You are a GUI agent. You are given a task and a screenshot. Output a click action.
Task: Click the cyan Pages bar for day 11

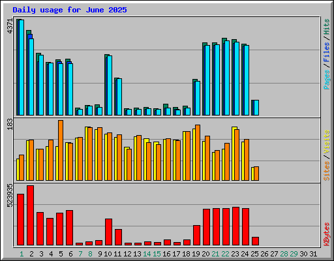click(x=119, y=97)
